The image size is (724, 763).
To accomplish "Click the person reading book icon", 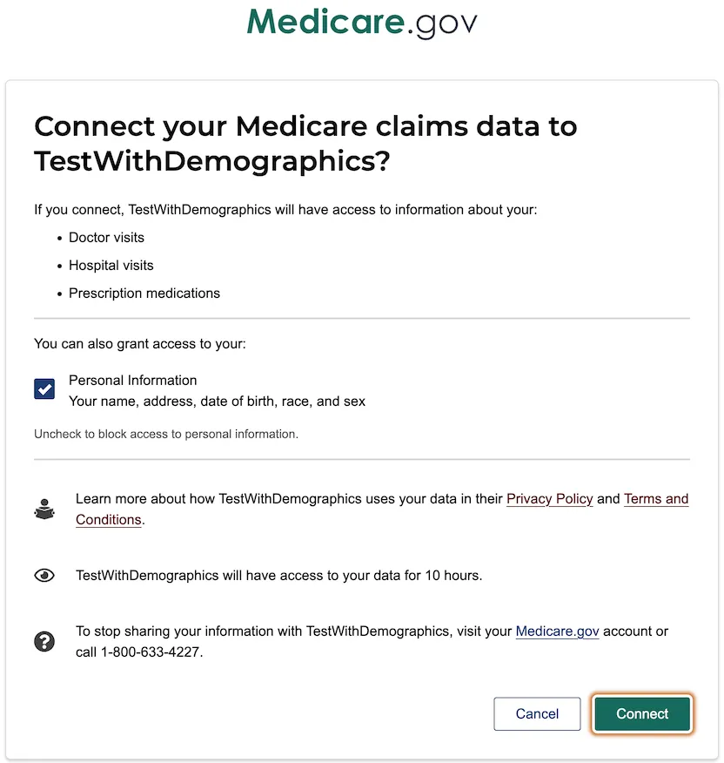I will (x=44, y=509).
